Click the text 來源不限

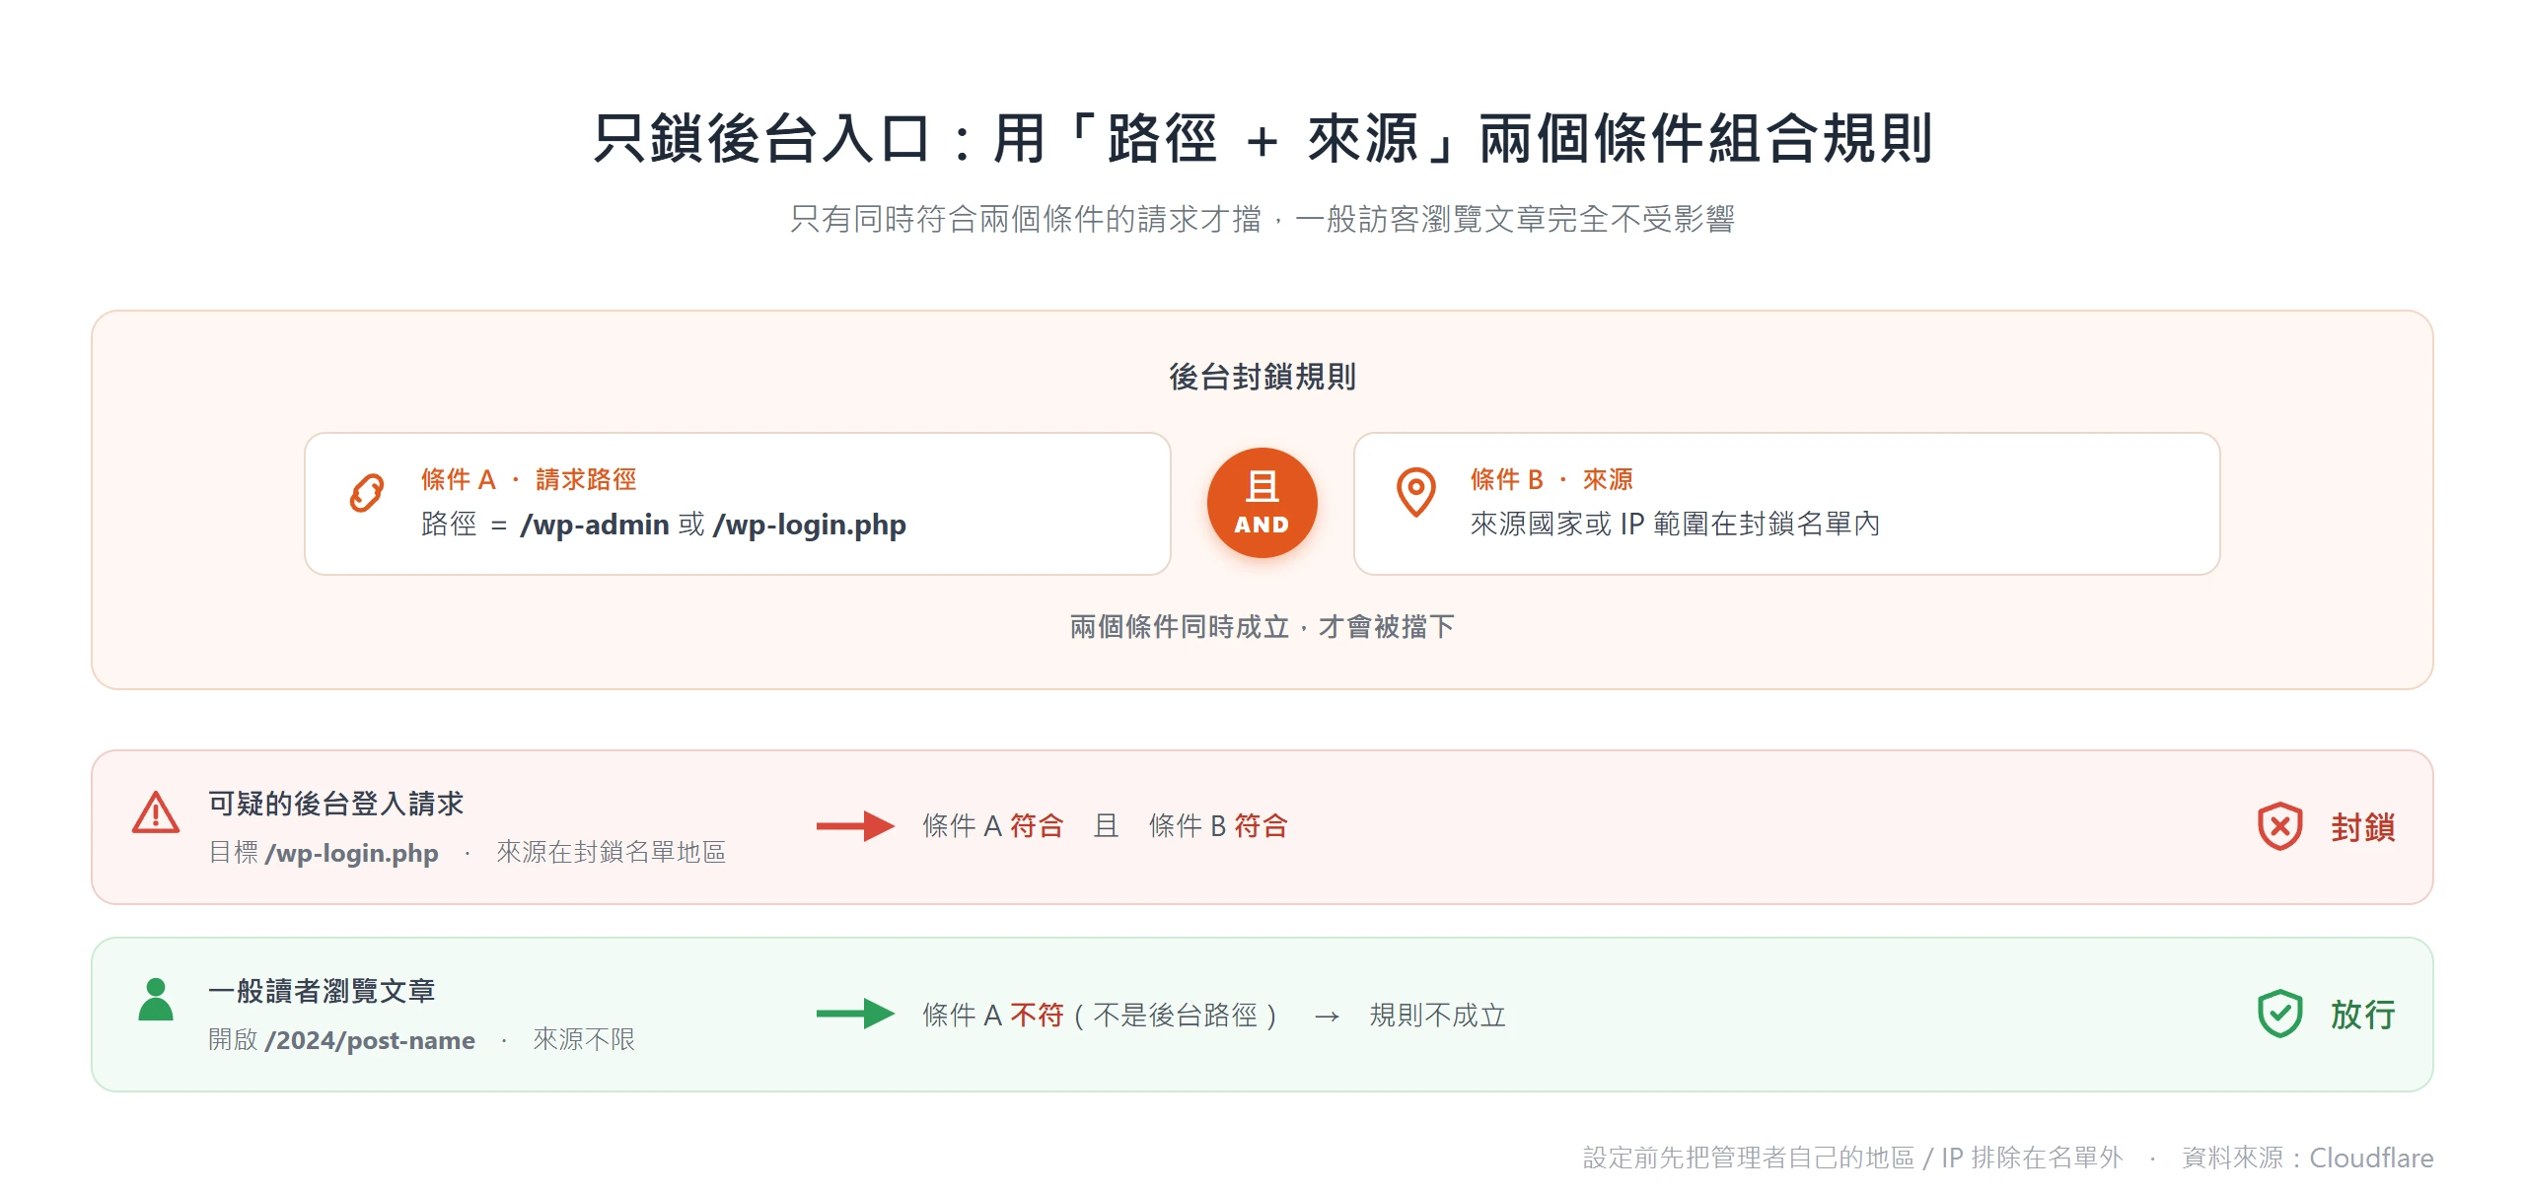584,1040
